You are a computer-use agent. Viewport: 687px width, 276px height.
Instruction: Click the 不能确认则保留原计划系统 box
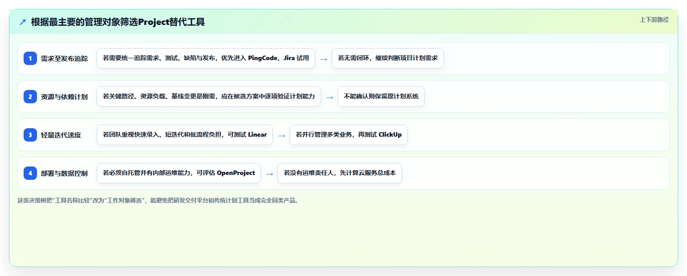[x=381, y=97]
